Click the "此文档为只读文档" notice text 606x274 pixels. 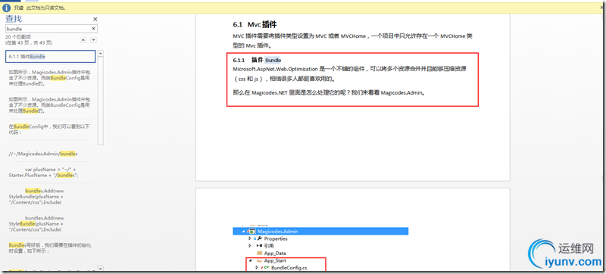46,8
